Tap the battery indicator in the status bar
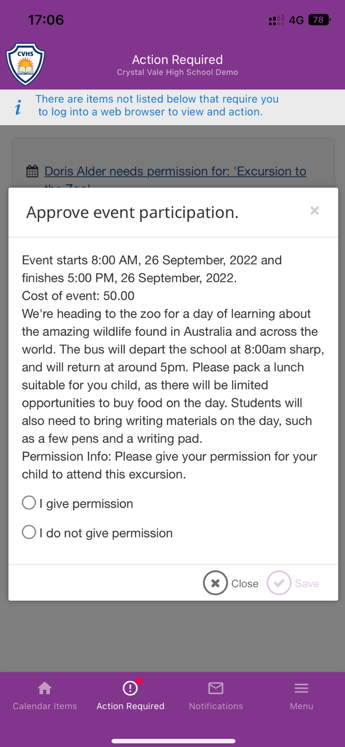 point(319,19)
